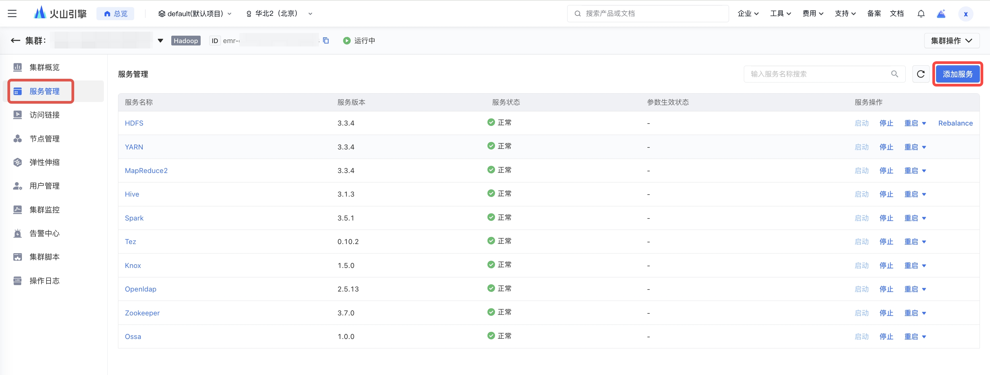Stop the Hive service
The width and height of the screenshot is (990, 375).
(x=886, y=194)
